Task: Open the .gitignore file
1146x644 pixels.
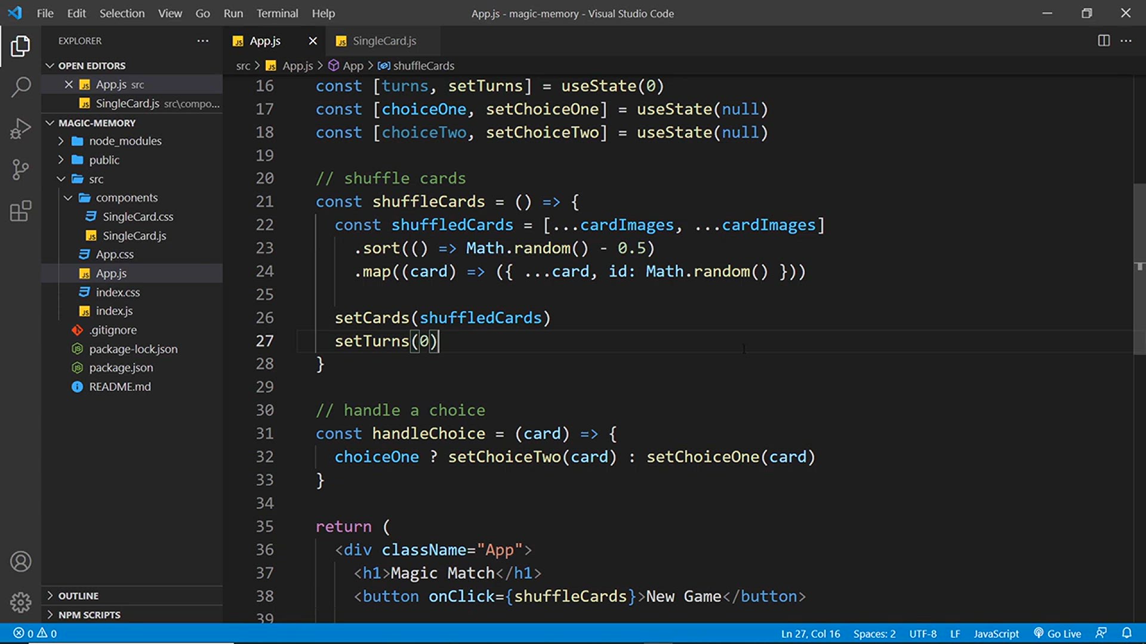Action: (x=132, y=330)
